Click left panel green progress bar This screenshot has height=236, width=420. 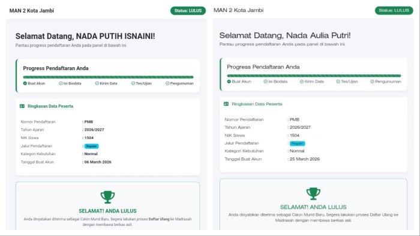click(x=108, y=77)
